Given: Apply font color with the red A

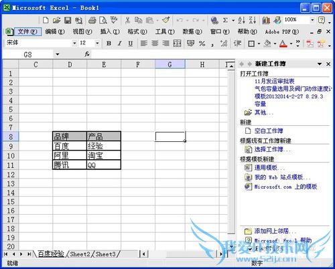Looking at the screenshot, I should tap(283, 43).
